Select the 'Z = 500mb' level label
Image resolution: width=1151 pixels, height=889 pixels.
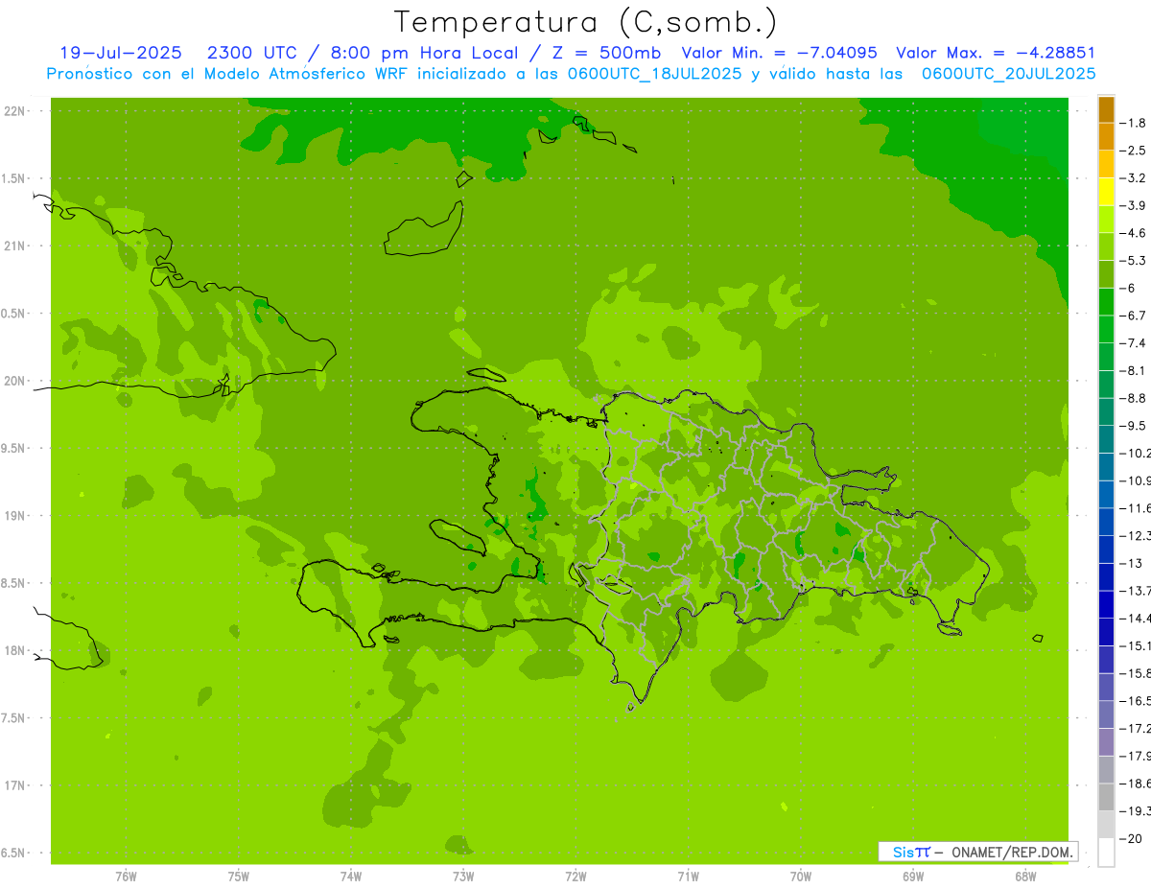click(603, 53)
